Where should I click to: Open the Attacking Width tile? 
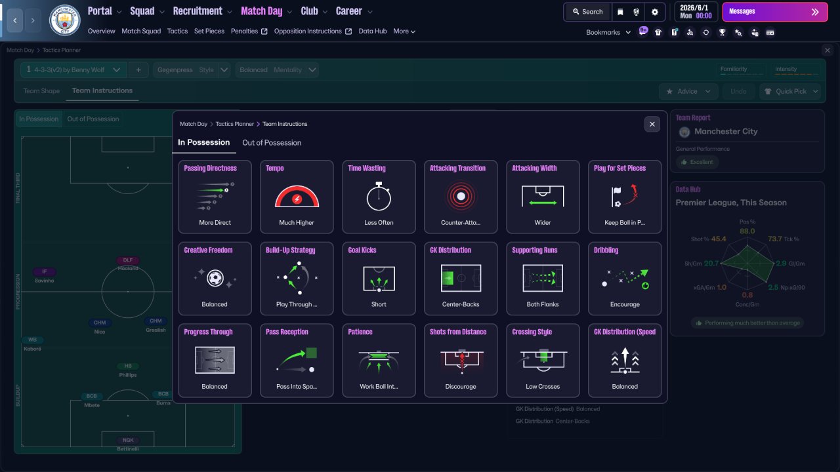tap(543, 197)
